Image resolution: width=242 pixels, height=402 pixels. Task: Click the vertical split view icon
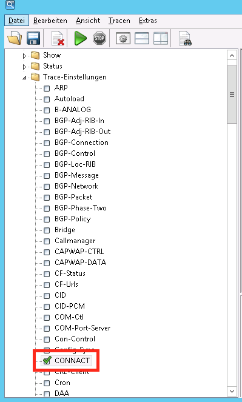tap(161, 38)
